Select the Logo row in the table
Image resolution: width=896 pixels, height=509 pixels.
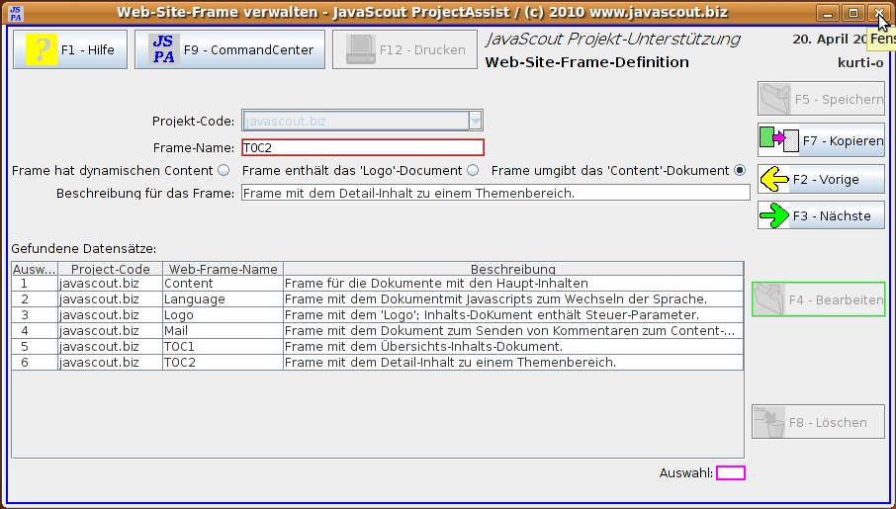(x=222, y=315)
